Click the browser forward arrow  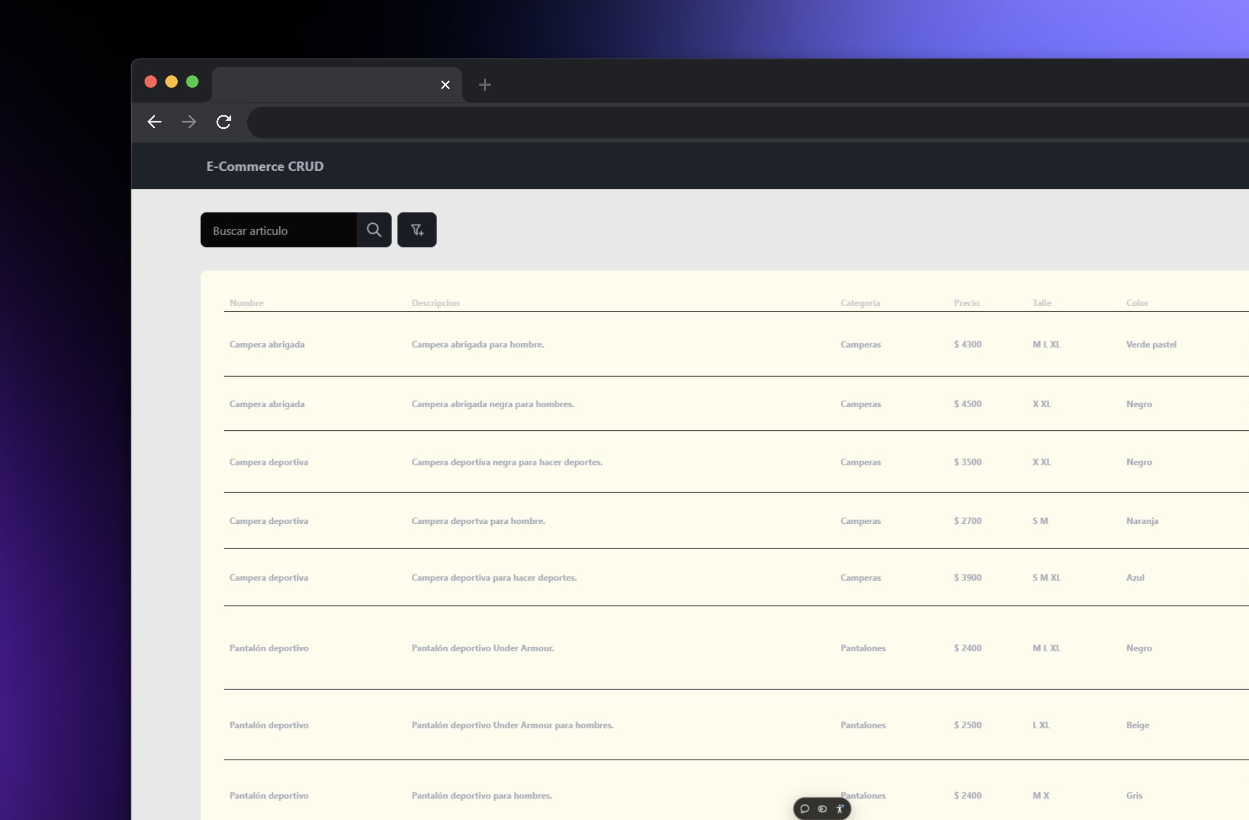coord(189,122)
